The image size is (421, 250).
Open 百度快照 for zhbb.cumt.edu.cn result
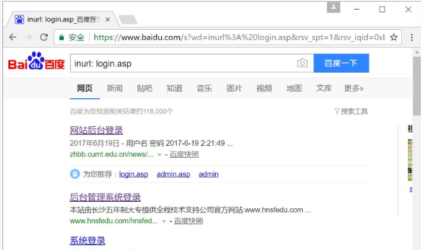(x=184, y=154)
